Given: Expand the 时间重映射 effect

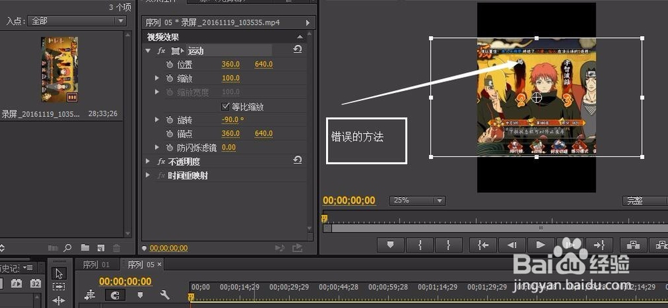Looking at the screenshot, I should [148, 175].
